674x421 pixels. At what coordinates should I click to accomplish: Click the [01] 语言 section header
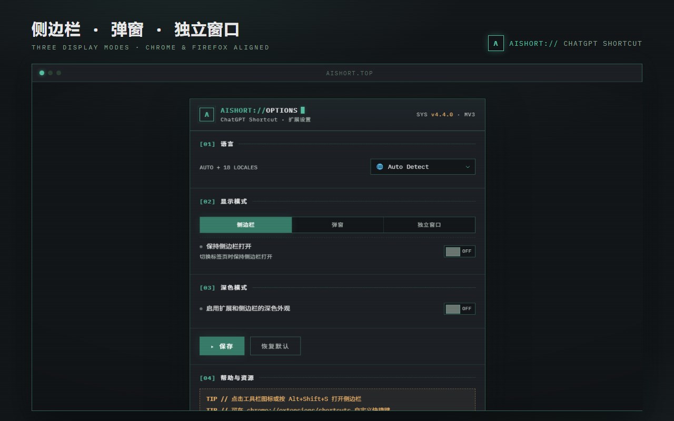[x=216, y=144]
